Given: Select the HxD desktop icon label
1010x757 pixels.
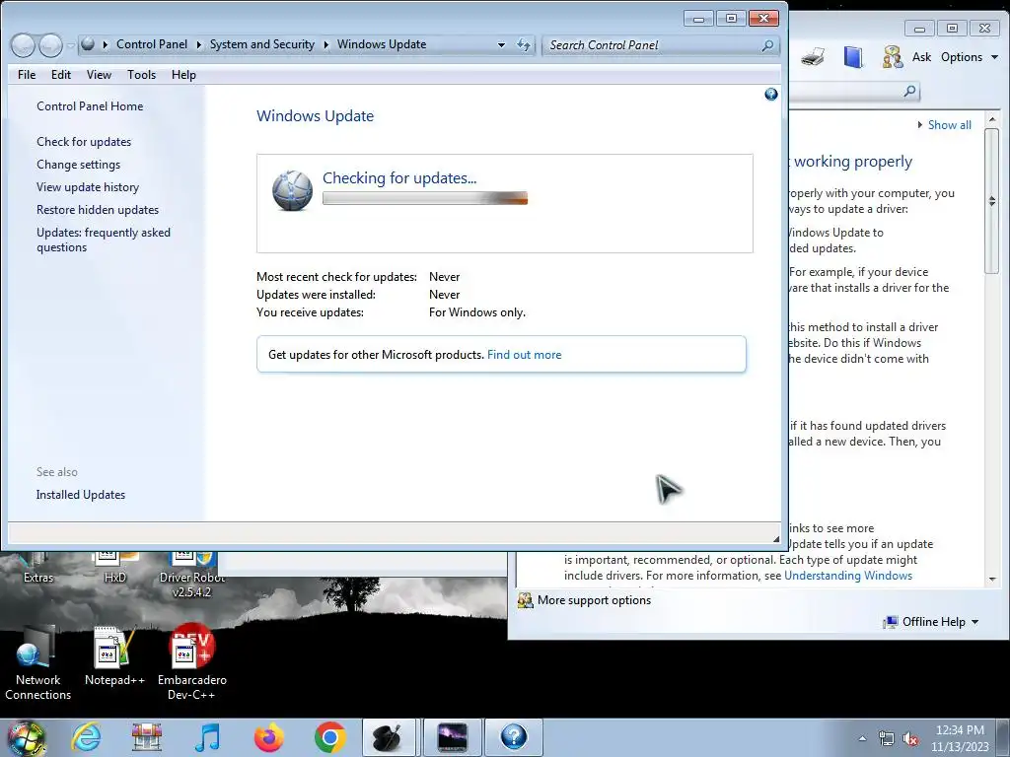Looking at the screenshot, I should [x=115, y=578].
